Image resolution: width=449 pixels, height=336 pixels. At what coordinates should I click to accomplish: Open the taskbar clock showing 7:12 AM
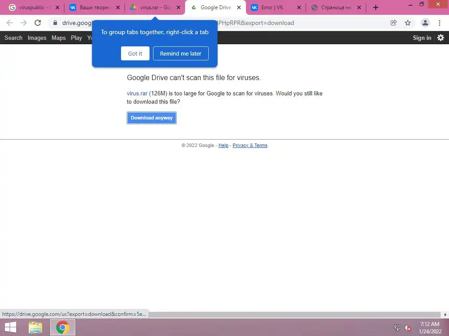[430, 328]
